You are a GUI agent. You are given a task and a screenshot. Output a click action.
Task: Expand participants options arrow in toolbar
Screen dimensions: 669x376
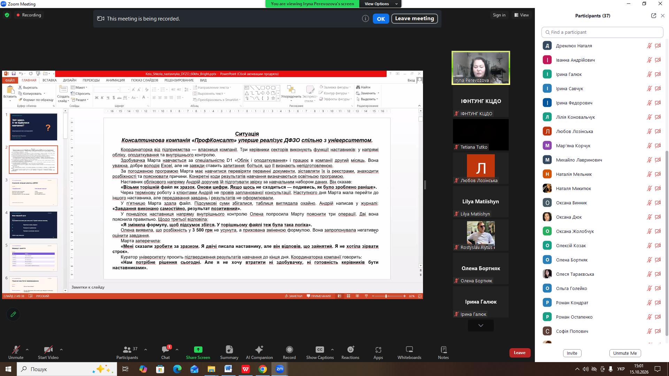(146, 349)
